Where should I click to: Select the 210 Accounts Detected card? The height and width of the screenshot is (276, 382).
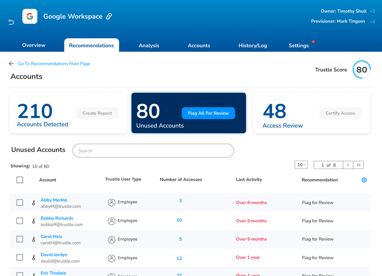point(68,113)
